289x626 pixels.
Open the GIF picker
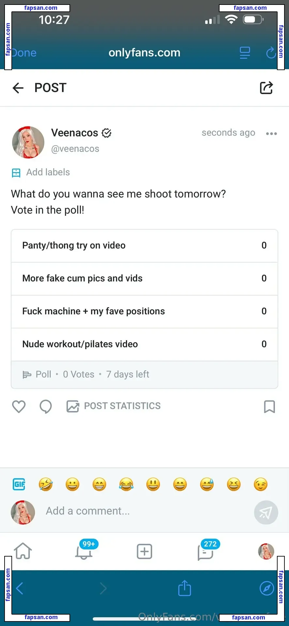point(19,484)
